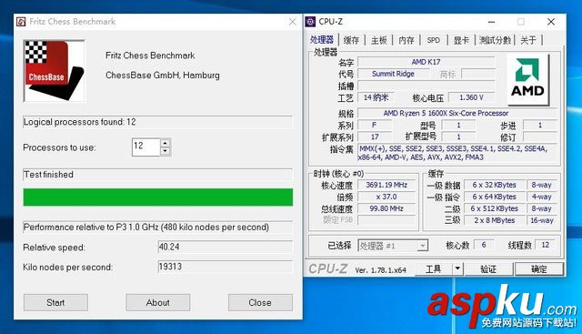This screenshot has width=582, height=334.
Task: Click the 2 x 8 MBytes L3 value
Action: (495, 220)
